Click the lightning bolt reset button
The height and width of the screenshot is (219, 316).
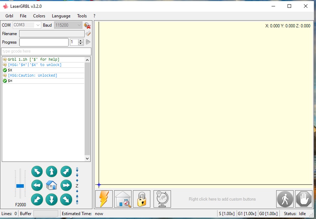pos(104,199)
